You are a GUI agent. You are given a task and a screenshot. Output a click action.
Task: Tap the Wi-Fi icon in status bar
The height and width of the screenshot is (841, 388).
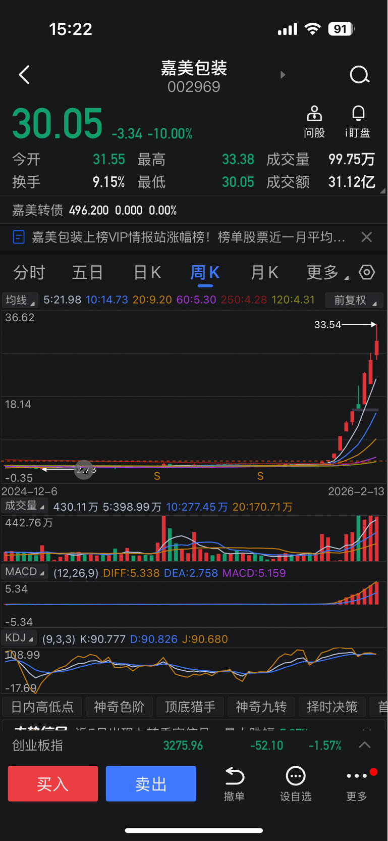tap(313, 29)
